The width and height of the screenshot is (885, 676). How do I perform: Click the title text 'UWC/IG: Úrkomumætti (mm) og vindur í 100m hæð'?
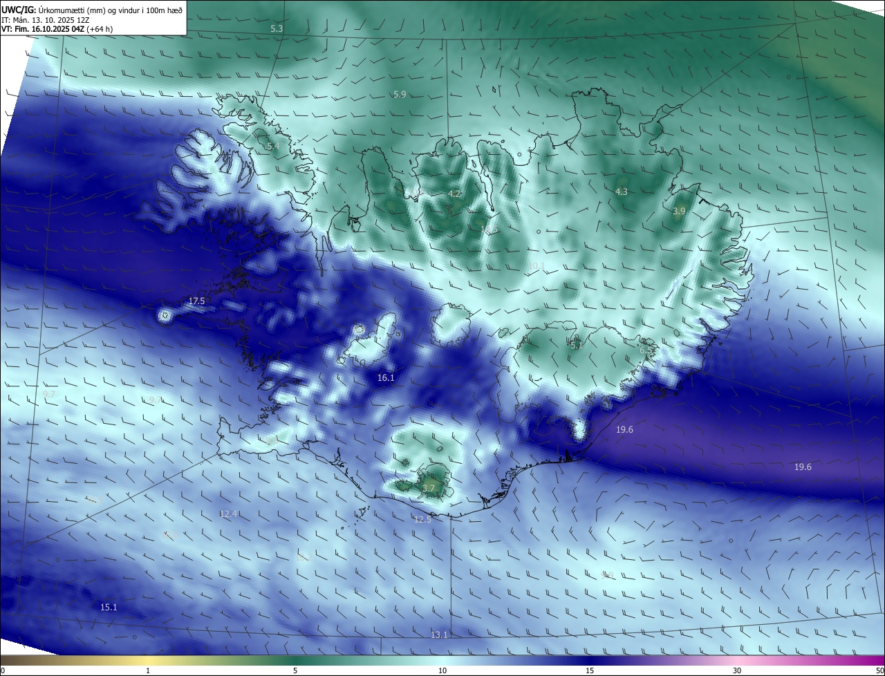click(x=91, y=10)
